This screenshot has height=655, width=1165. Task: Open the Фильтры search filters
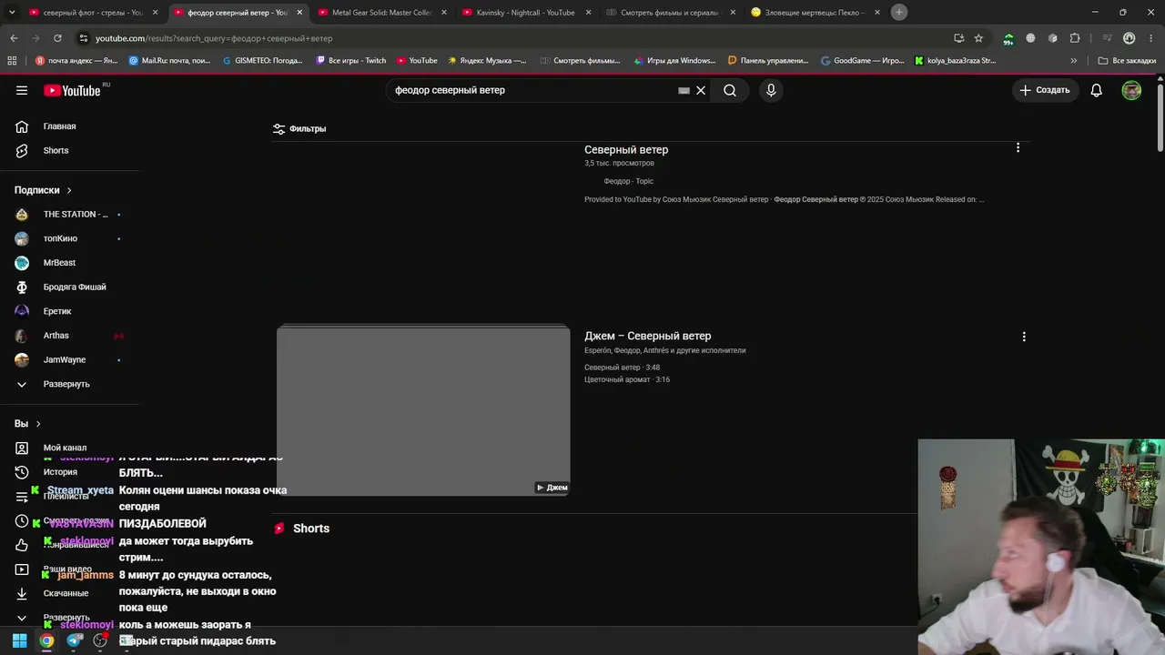point(299,129)
